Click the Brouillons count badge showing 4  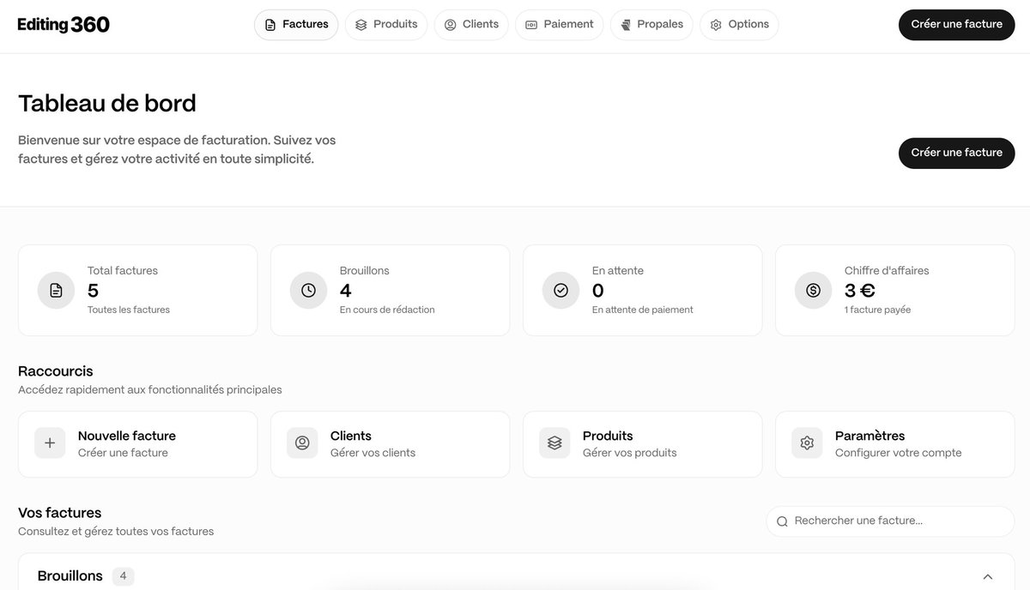pos(123,576)
